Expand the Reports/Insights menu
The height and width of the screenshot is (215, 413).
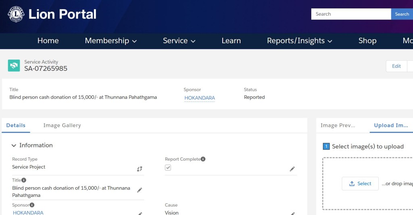click(300, 41)
